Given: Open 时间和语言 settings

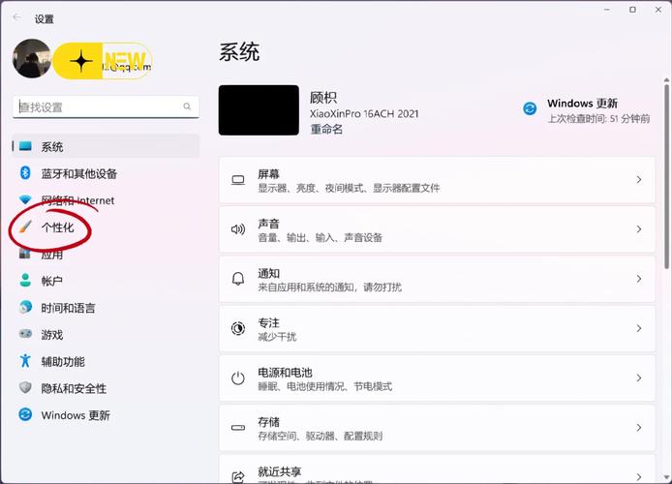Looking at the screenshot, I should [x=106, y=308].
